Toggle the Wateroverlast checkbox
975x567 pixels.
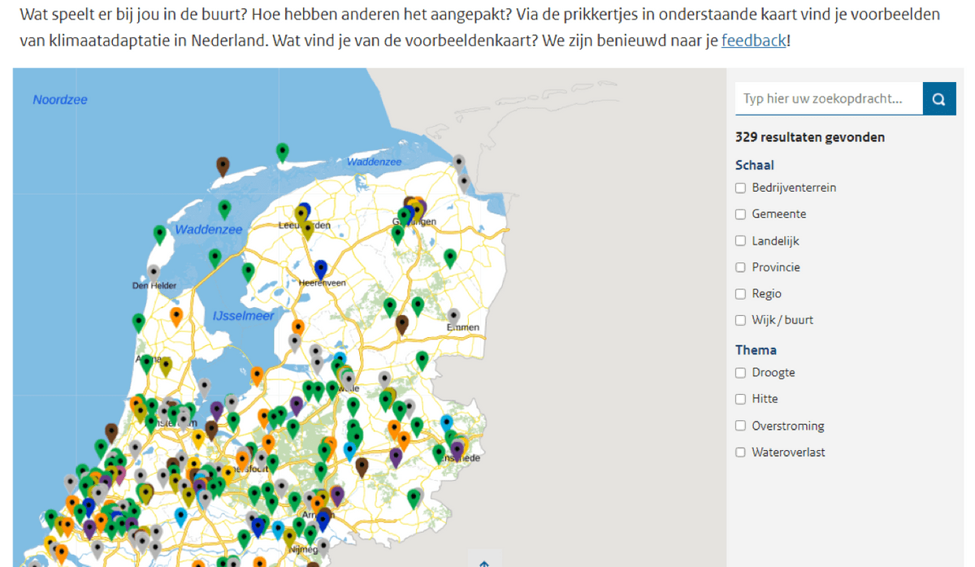pyautogui.click(x=740, y=452)
